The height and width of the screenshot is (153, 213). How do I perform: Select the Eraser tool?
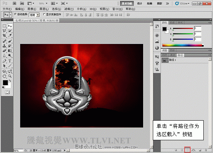pos(4,50)
